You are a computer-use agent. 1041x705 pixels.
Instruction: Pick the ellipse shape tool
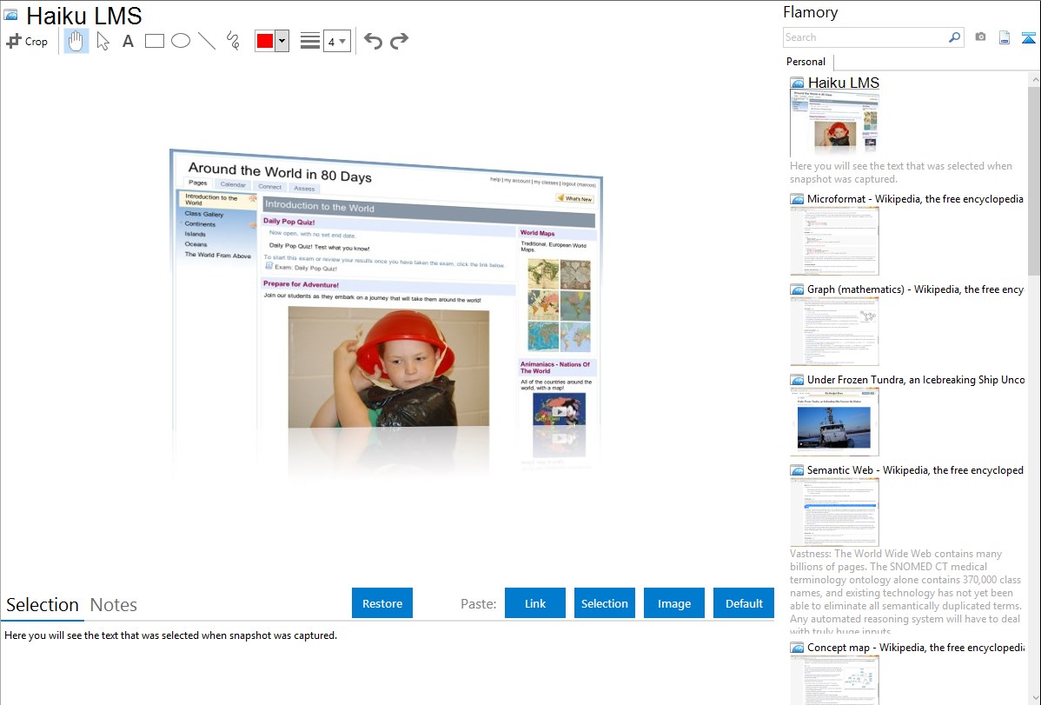click(181, 41)
